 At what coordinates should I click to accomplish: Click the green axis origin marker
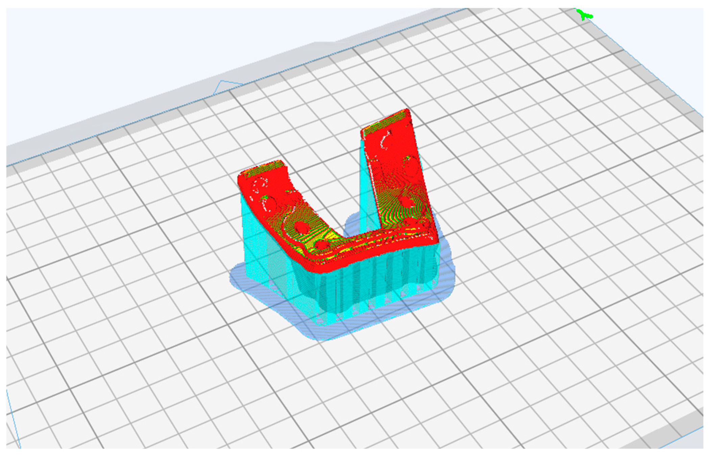[585, 15]
